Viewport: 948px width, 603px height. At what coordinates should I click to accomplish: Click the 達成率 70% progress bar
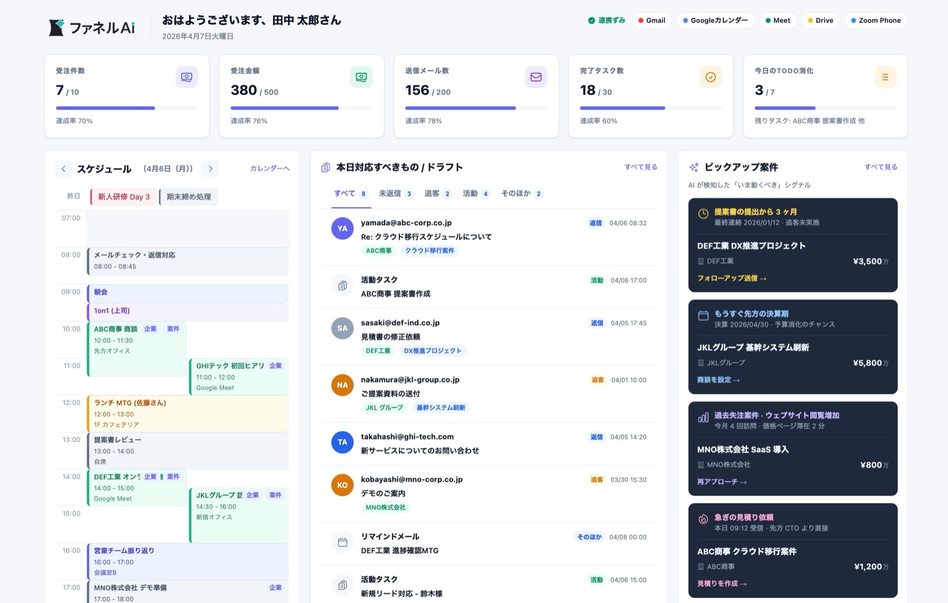[126, 108]
